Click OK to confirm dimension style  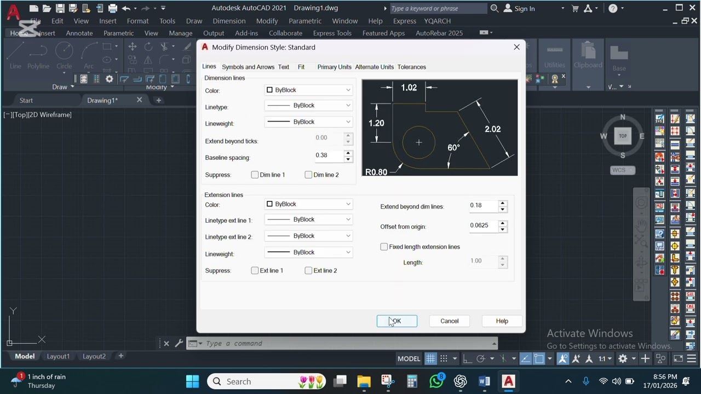[x=397, y=321]
